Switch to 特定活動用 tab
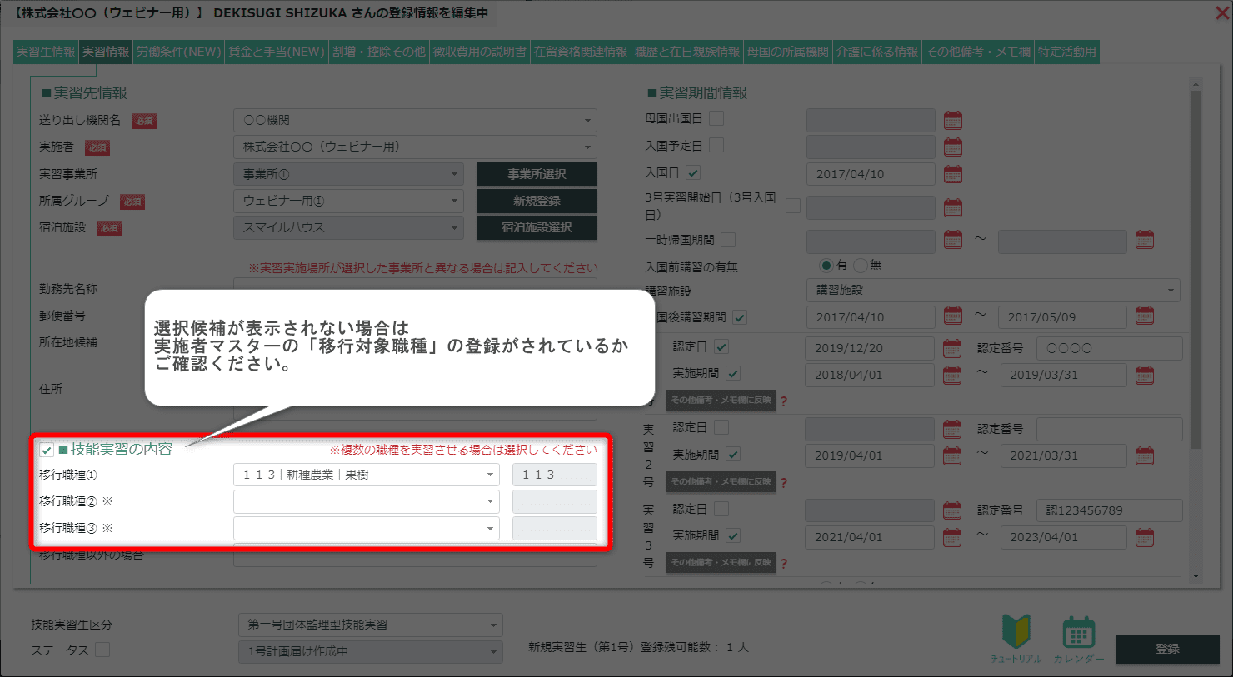Image resolution: width=1233 pixels, height=677 pixels. tap(1067, 52)
